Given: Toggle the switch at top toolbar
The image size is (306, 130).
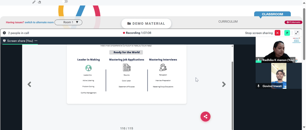Looking at the screenshot, I should click(x=65, y=1).
